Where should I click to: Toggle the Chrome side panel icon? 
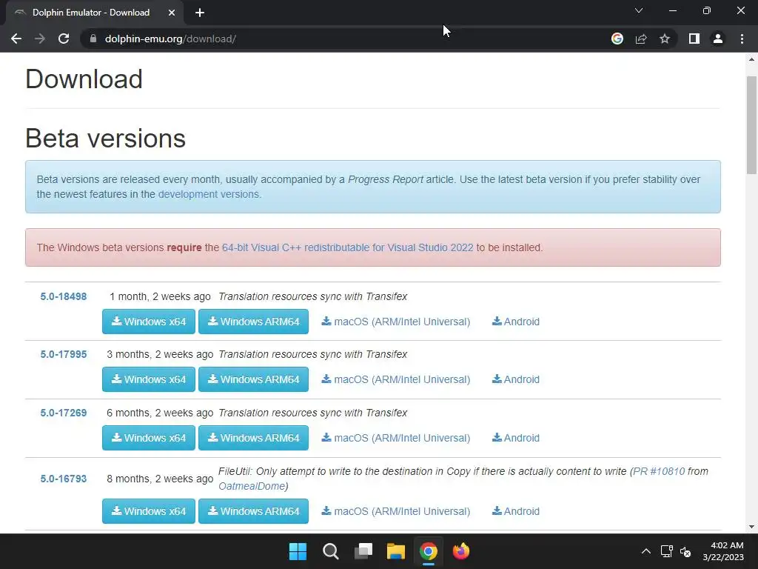694,39
